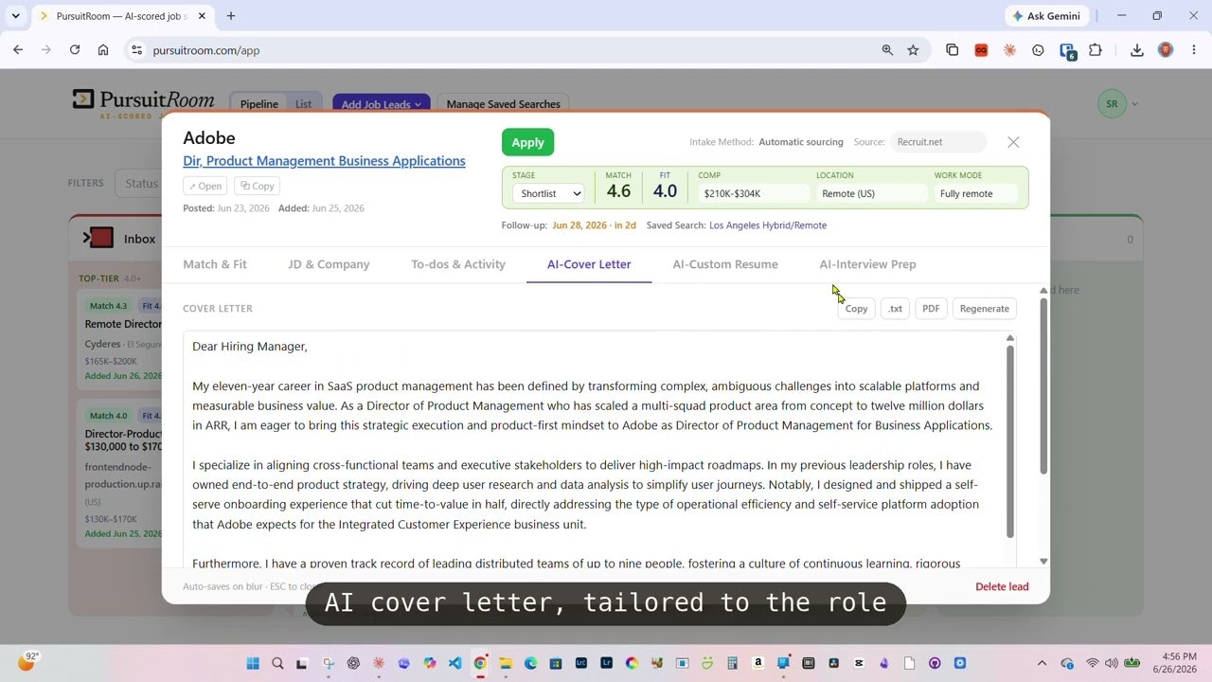Open File Explorer from the taskbar
The height and width of the screenshot is (682, 1212).
pos(506,663)
